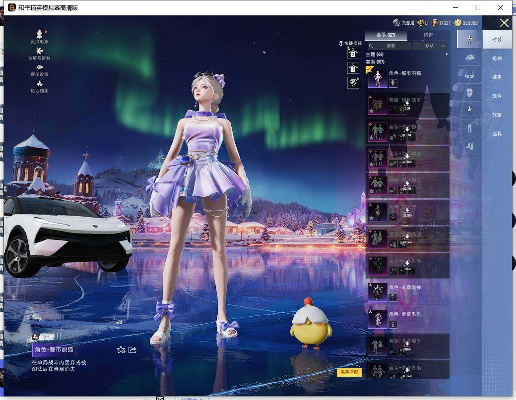Viewport: 516px width, 400px height.
Task: Click the currency icon showing 0
Action: pyautogui.click(x=421, y=23)
